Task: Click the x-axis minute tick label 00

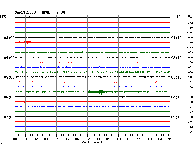Action: pos(15,139)
